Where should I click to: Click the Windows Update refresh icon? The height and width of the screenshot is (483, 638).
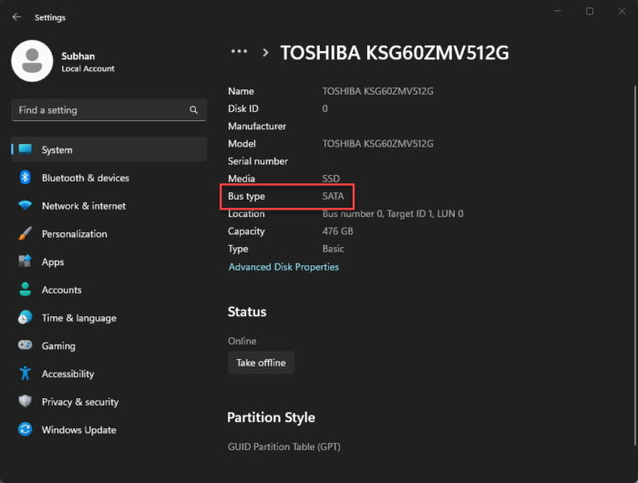(26, 429)
